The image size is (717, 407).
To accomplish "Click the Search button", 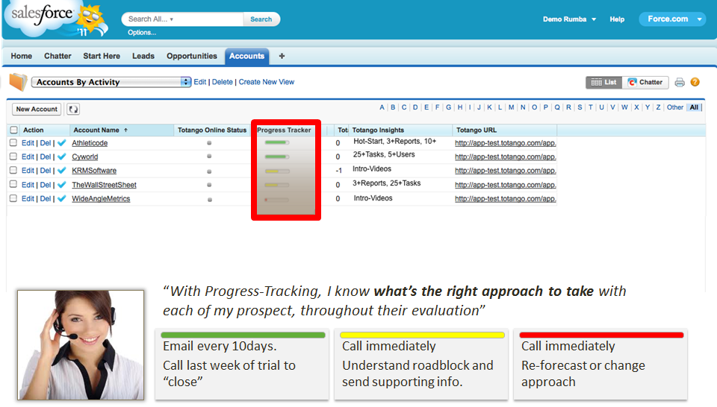I will (x=261, y=19).
